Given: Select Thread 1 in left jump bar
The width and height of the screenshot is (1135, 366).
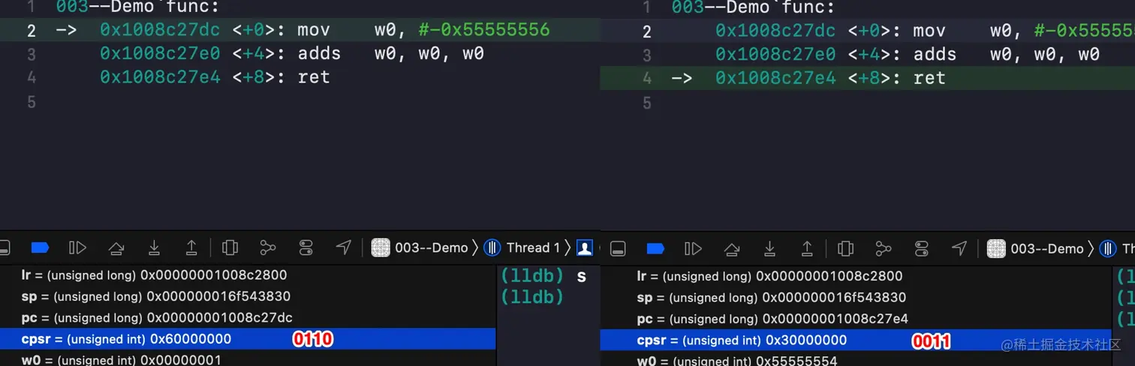Looking at the screenshot, I should (522, 247).
